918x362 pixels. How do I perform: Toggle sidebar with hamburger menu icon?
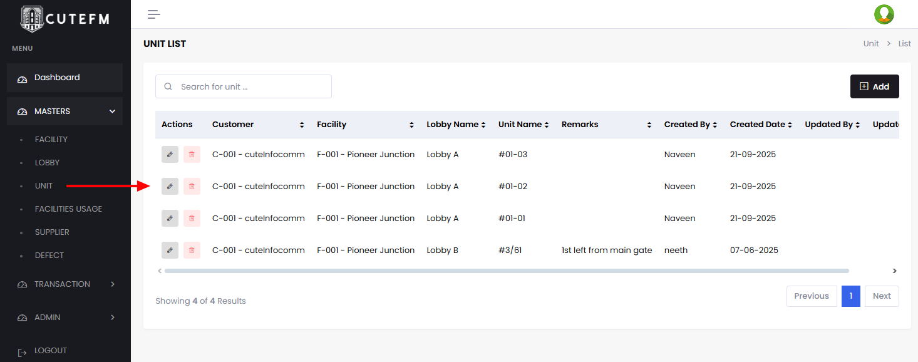[154, 14]
